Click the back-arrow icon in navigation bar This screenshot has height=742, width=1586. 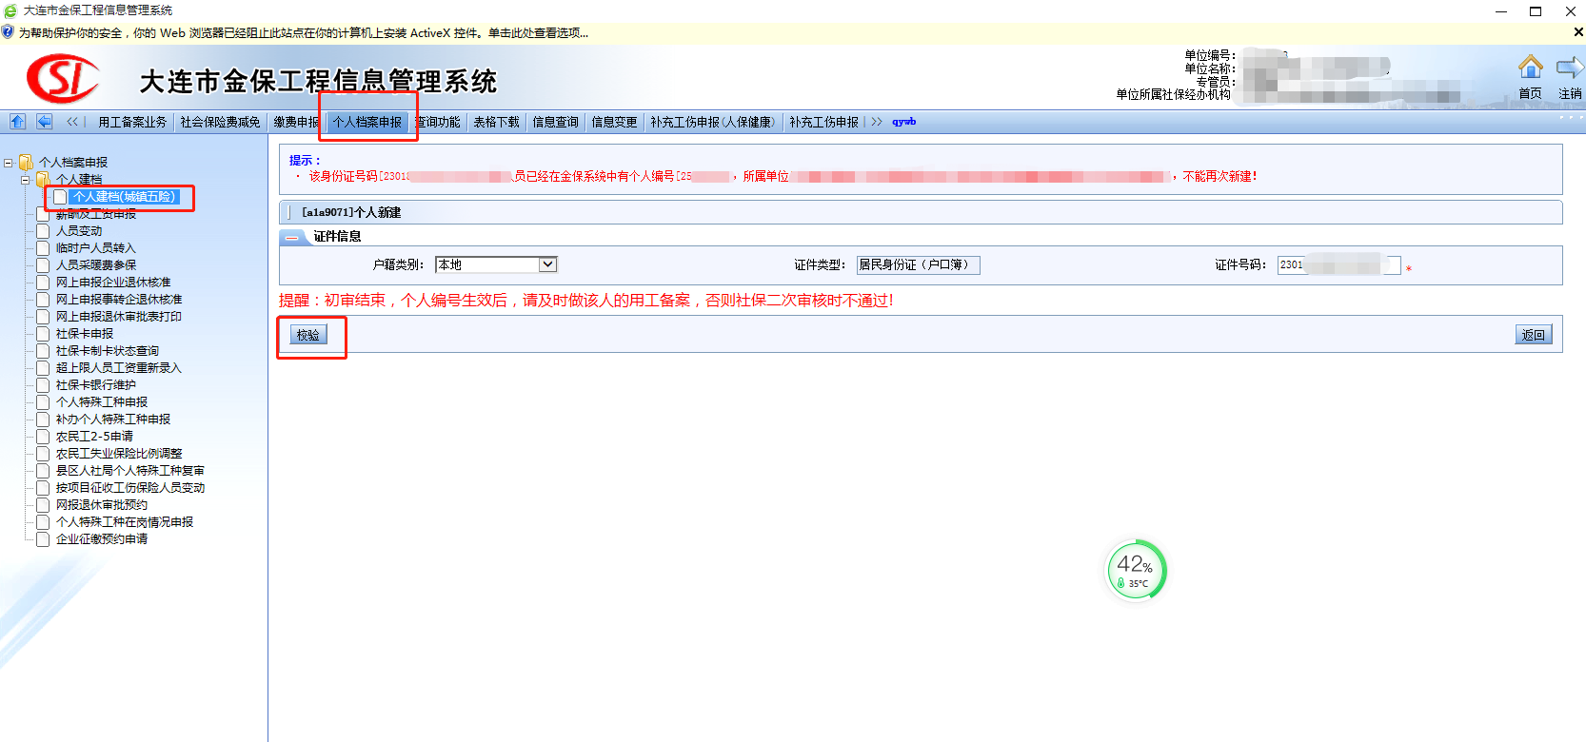(44, 122)
